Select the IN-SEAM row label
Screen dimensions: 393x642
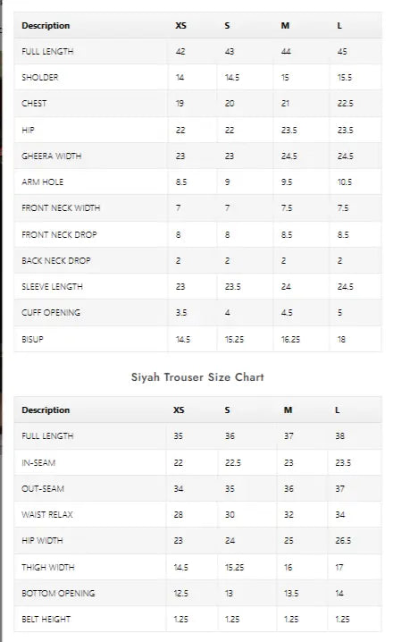(38, 462)
